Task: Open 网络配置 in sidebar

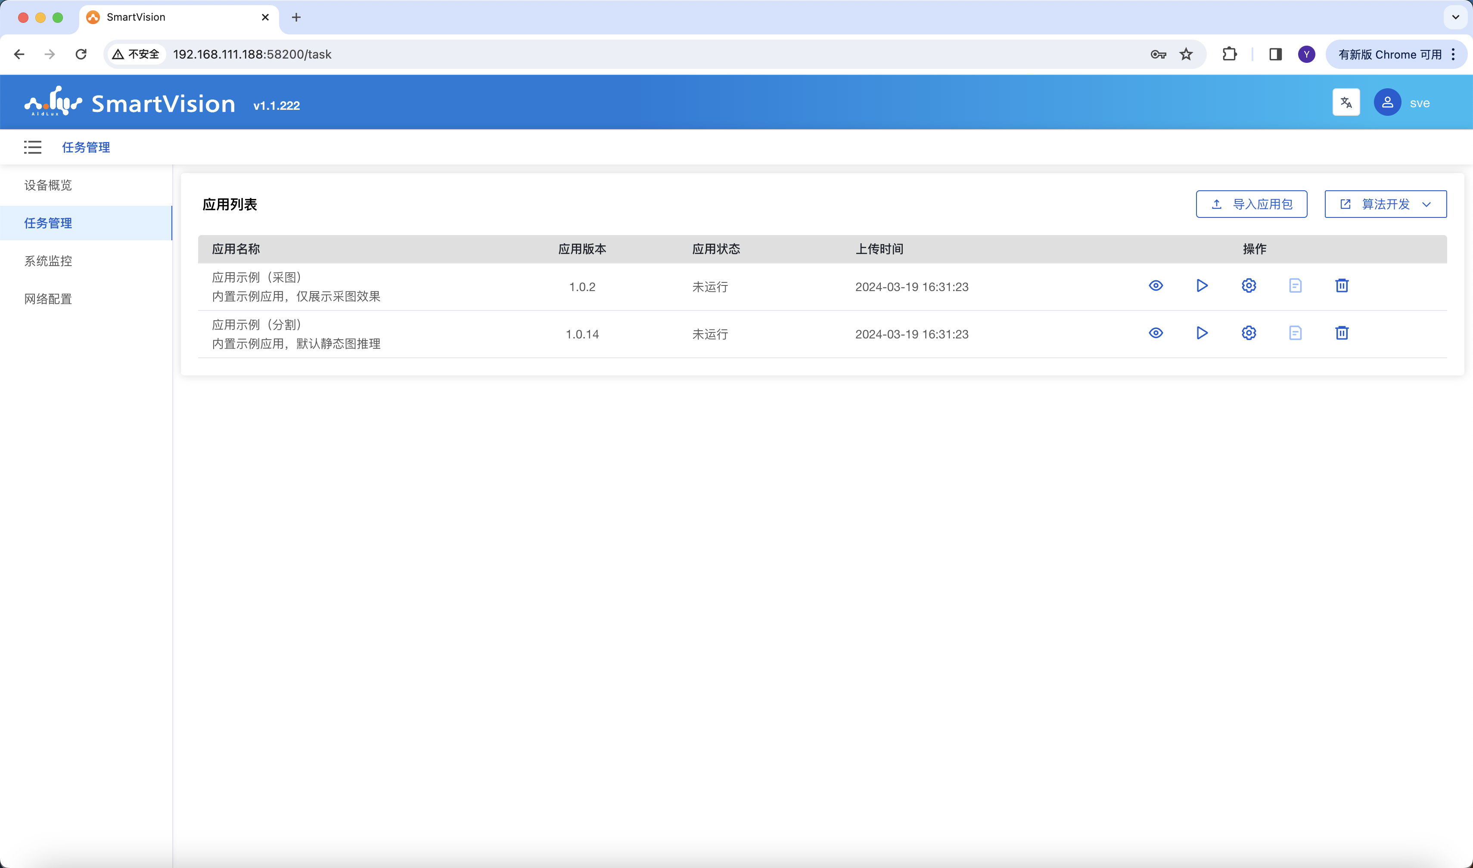Action: click(86, 299)
